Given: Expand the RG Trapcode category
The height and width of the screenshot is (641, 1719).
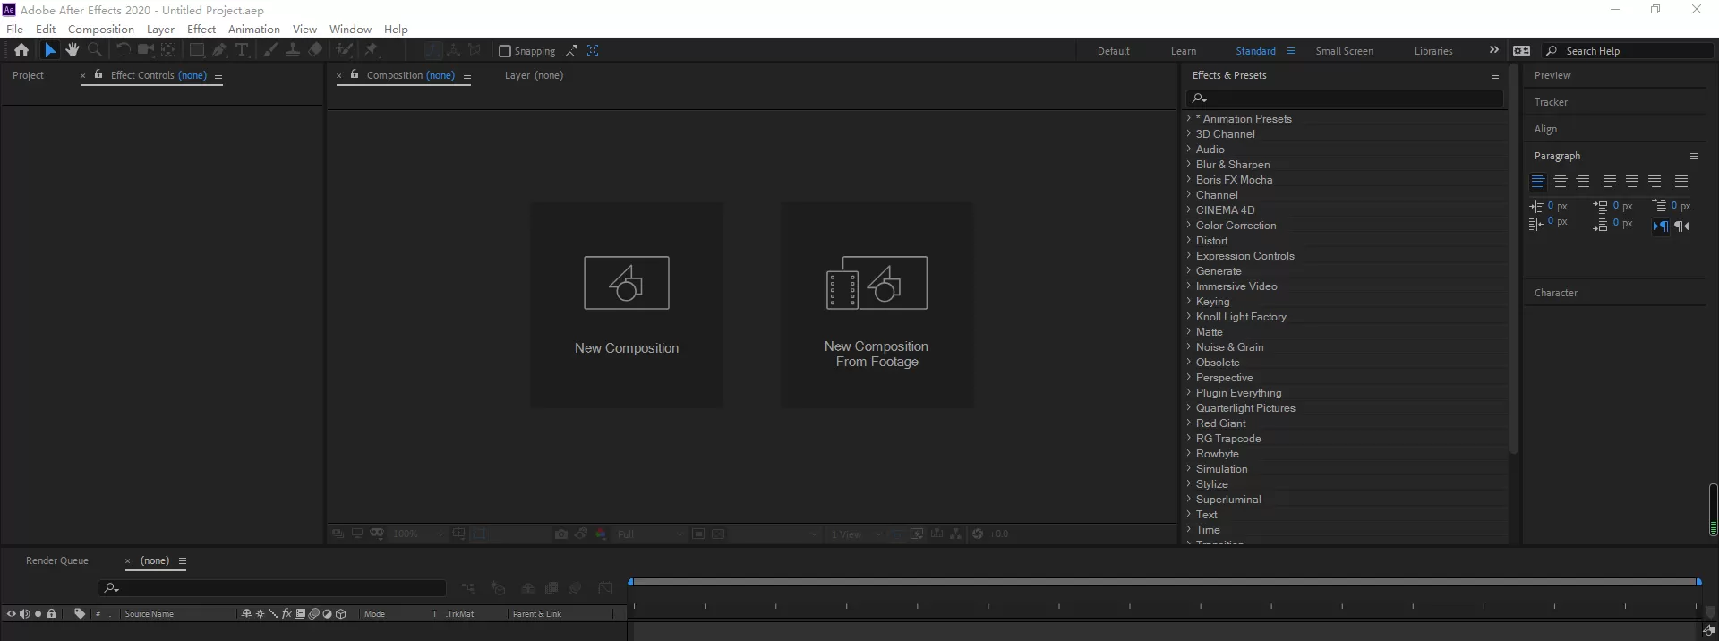Looking at the screenshot, I should (1189, 438).
